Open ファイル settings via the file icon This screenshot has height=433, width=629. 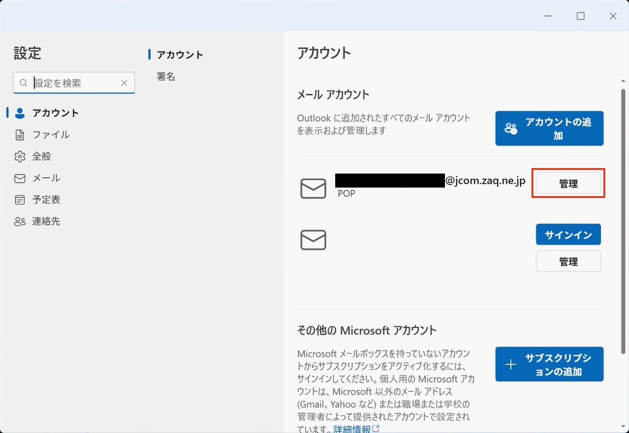click(20, 135)
